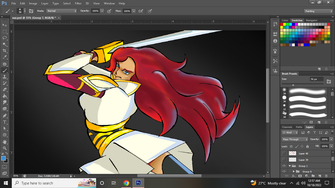This screenshot has height=188, width=335.
Task: Select the Pen tool
Action: (4, 116)
